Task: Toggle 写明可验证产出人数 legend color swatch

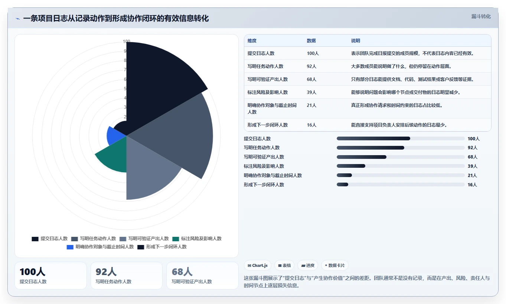Action: tap(123, 239)
